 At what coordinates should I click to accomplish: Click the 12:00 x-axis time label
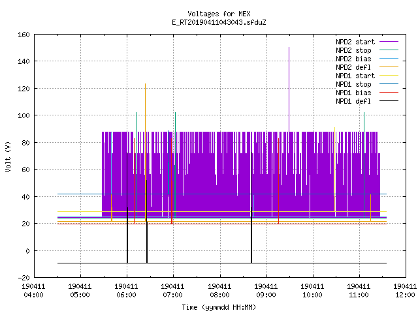(405, 295)
